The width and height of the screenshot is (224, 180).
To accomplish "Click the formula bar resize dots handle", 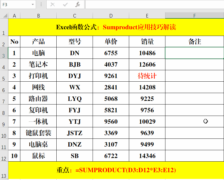I will (41, 4).
